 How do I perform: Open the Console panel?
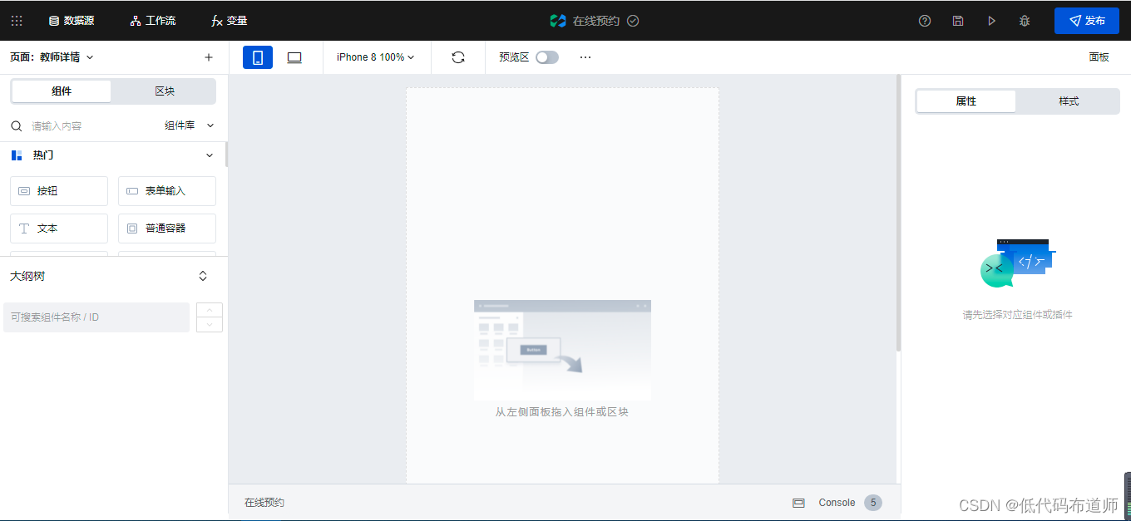click(837, 503)
